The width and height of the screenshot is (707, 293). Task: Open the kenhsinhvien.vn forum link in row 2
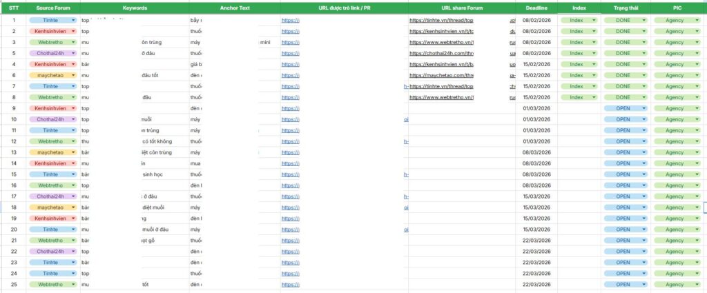[x=441, y=32]
